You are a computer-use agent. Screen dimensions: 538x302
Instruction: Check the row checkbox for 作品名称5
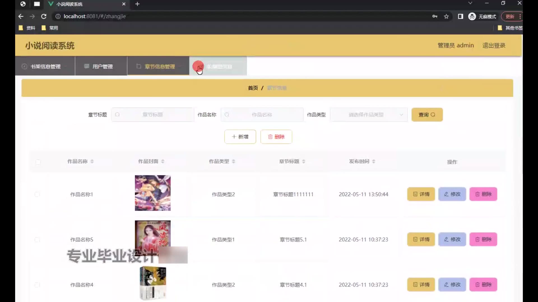[x=37, y=240]
